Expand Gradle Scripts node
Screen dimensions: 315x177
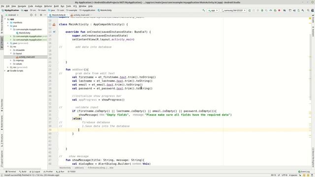click(5, 71)
